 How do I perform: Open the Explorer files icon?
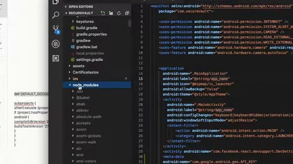click(x=55, y=2)
